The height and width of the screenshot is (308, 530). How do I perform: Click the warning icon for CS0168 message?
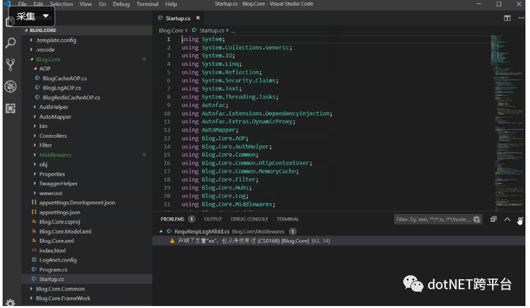coord(172,241)
